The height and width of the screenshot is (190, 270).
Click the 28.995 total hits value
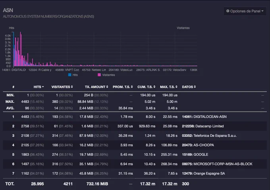point(37,184)
